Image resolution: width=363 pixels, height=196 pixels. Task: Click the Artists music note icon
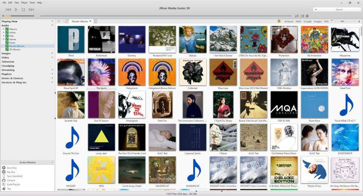7,33
